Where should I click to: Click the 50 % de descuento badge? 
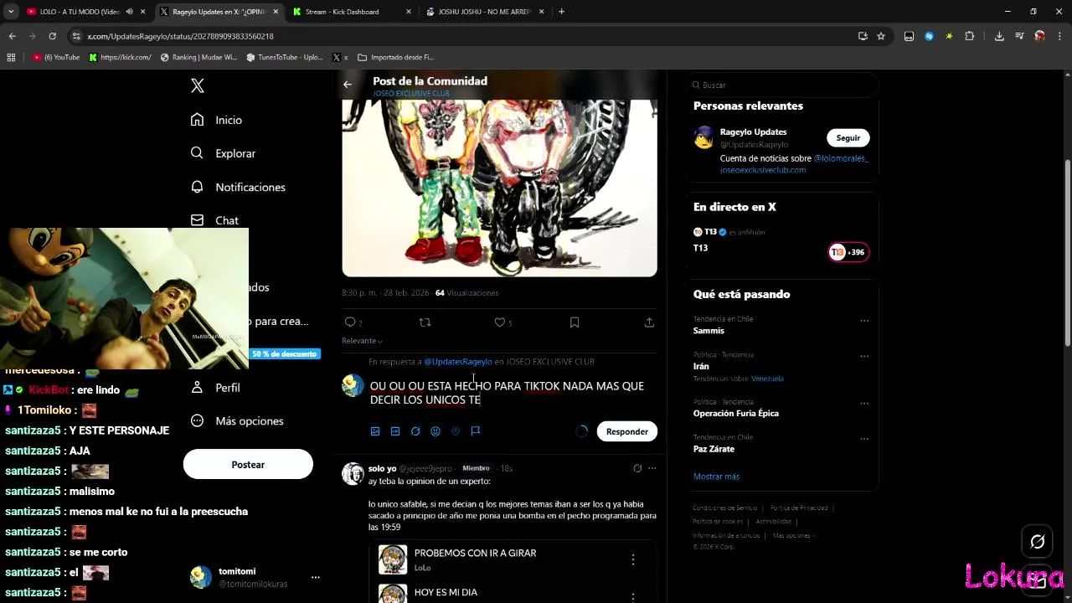(x=285, y=354)
